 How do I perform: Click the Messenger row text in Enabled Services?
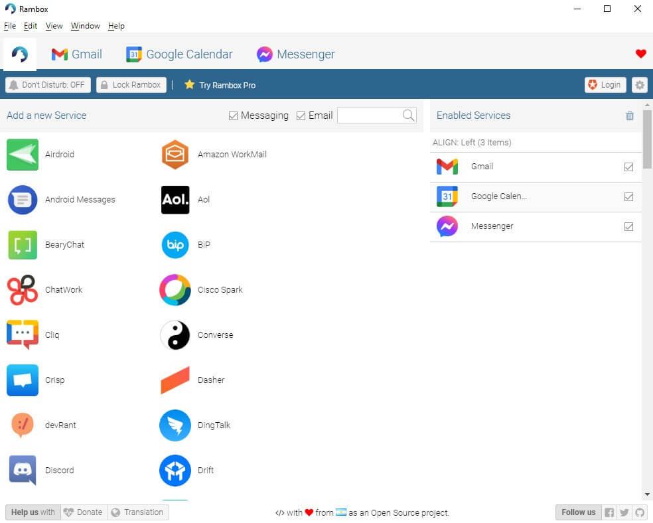click(492, 226)
